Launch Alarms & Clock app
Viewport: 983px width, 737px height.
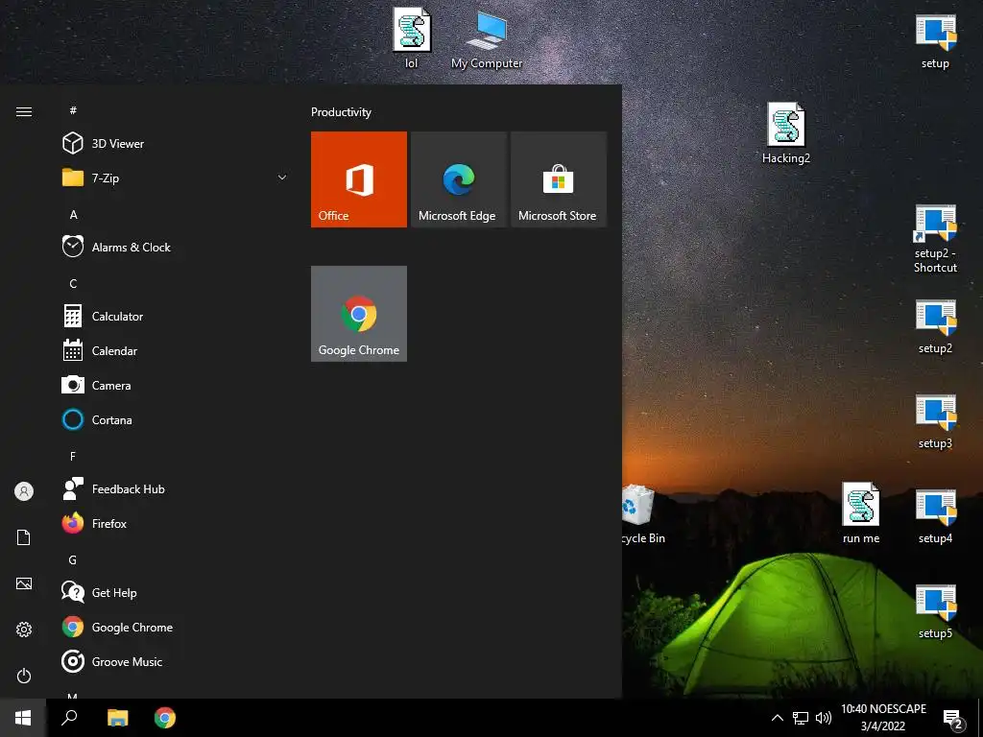point(176,247)
